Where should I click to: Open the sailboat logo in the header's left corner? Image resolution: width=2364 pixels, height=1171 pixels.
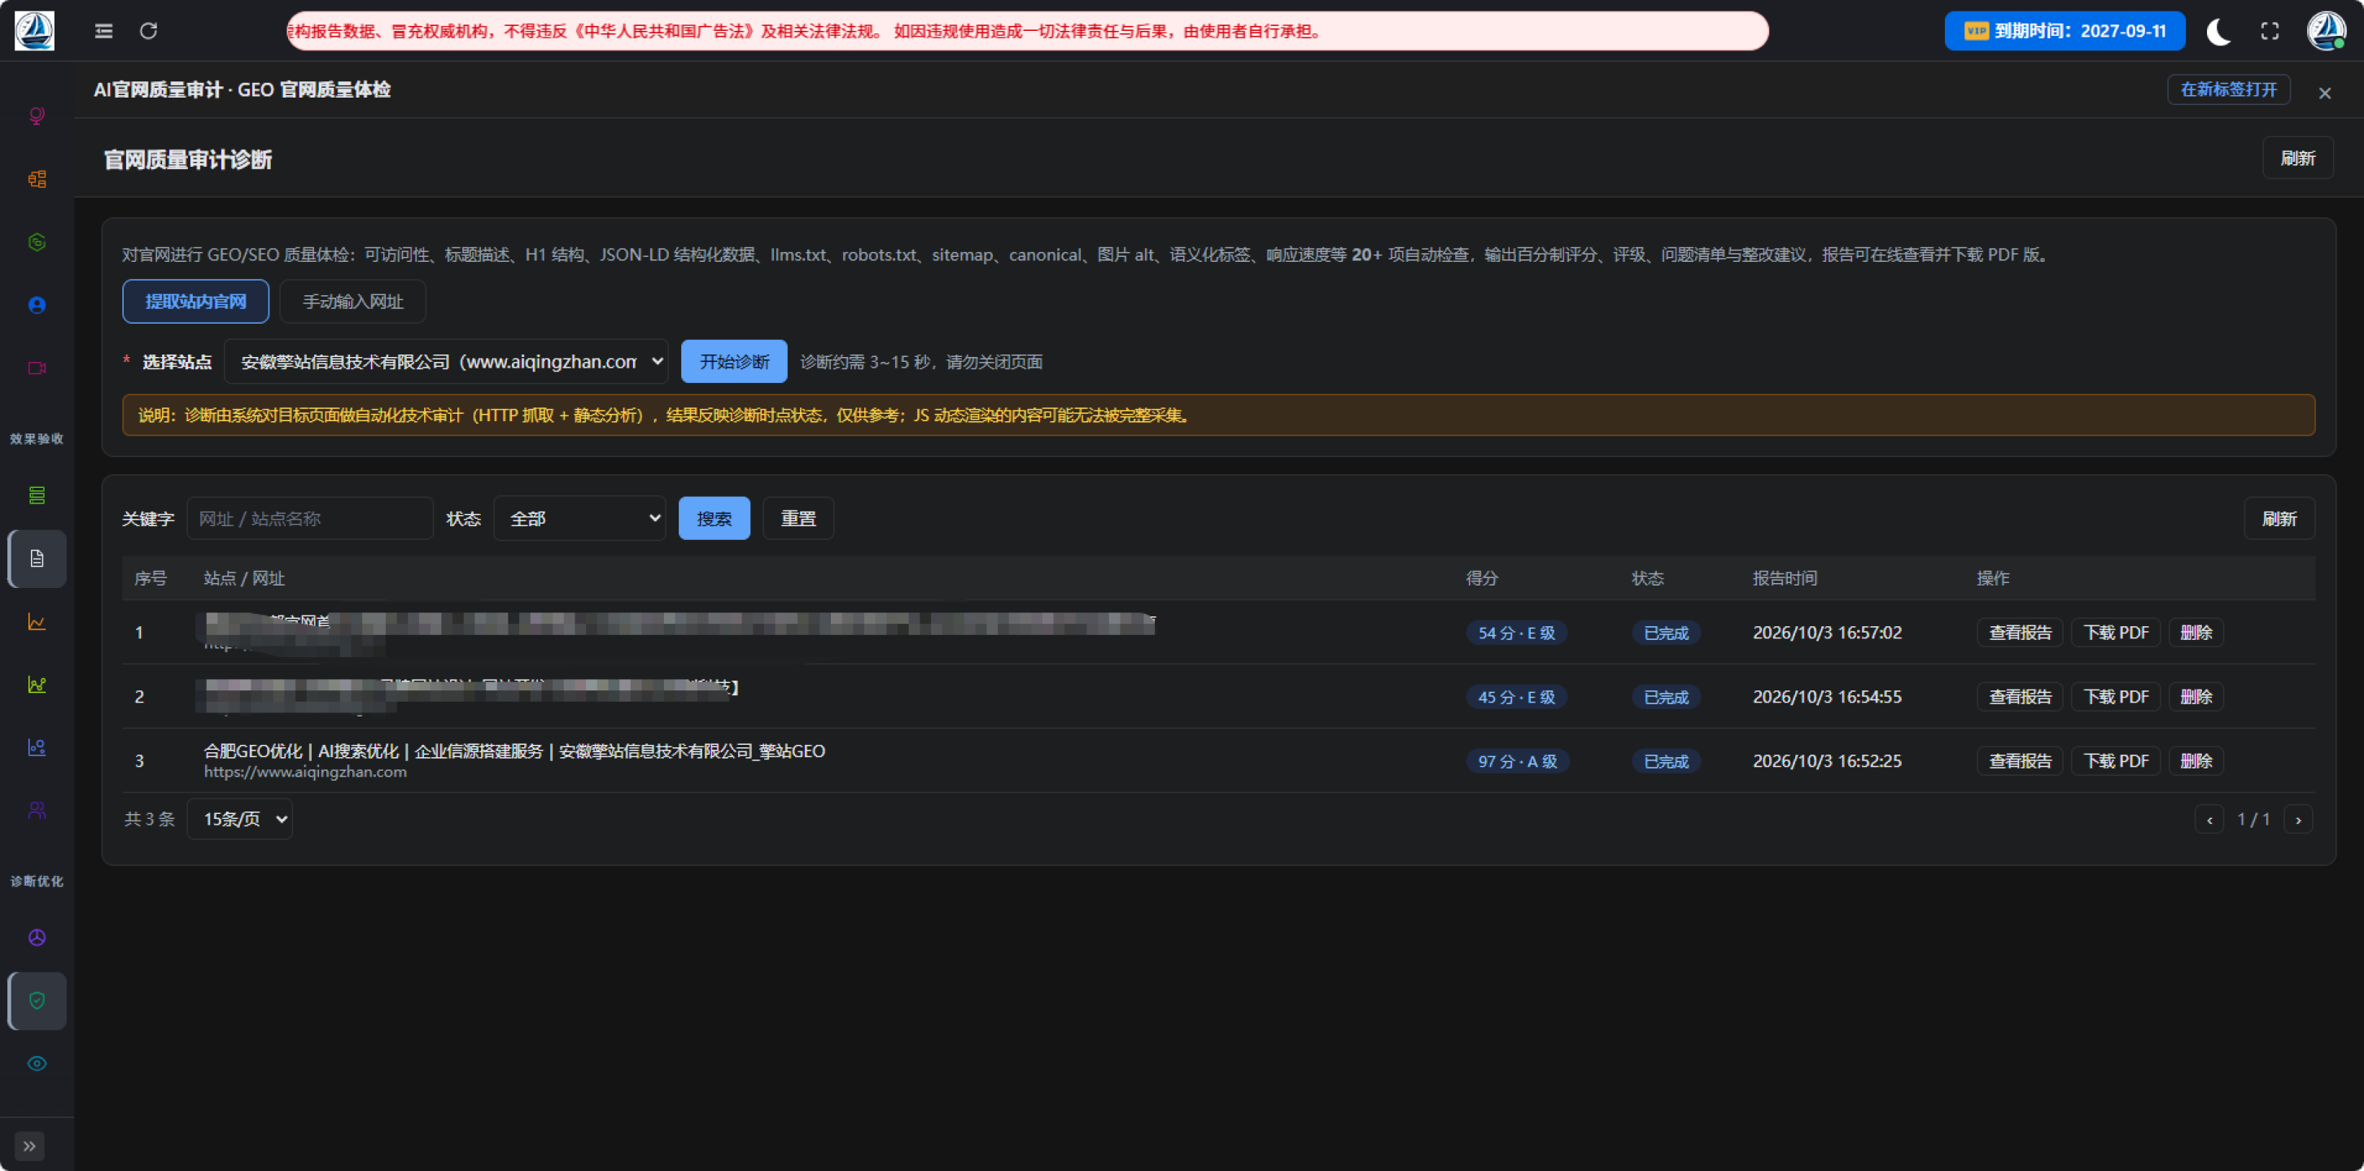click(34, 31)
